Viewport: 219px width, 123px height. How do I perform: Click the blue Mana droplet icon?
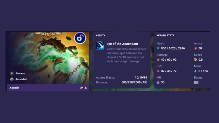point(195,71)
